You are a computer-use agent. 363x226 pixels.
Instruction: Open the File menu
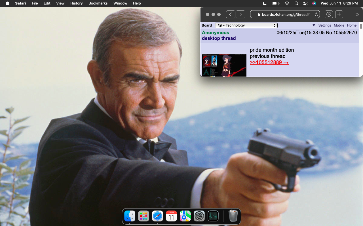point(35,3)
